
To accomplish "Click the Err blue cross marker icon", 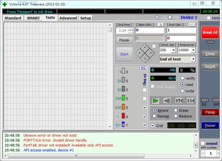I will (123, 124).
